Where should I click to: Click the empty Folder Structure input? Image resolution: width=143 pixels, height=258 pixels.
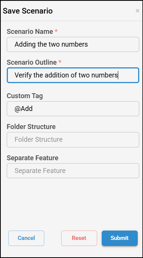point(73,140)
